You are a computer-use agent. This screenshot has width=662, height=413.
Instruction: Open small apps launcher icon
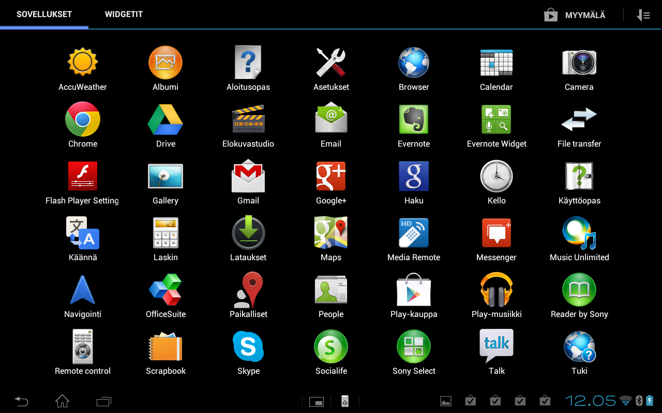[317, 401]
